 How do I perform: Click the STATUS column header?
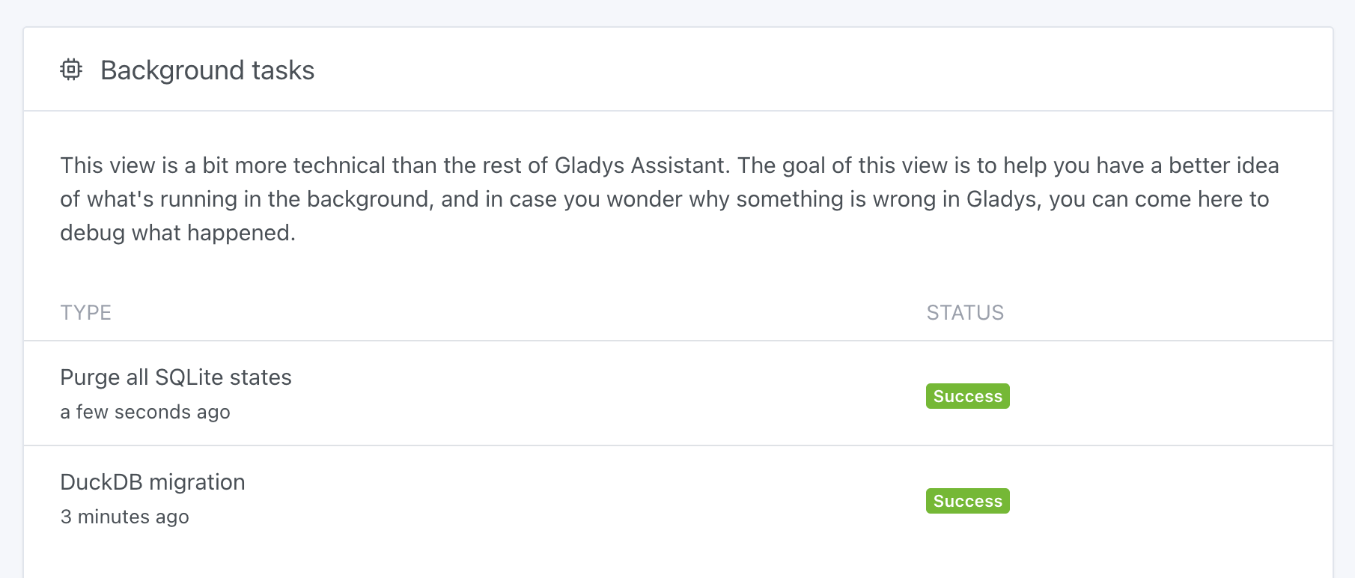tap(965, 312)
